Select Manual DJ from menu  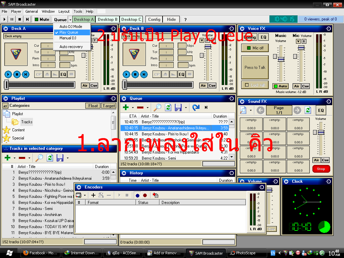(x=68, y=38)
